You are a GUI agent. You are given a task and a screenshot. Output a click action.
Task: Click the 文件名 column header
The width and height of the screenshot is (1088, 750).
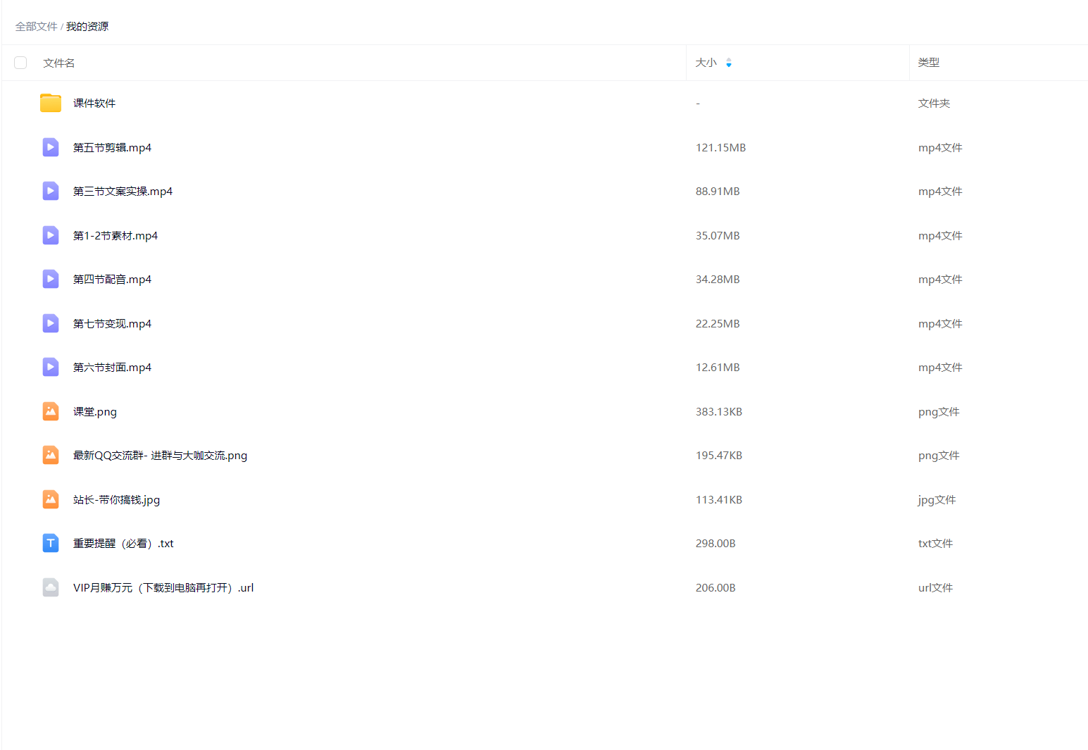(x=59, y=63)
